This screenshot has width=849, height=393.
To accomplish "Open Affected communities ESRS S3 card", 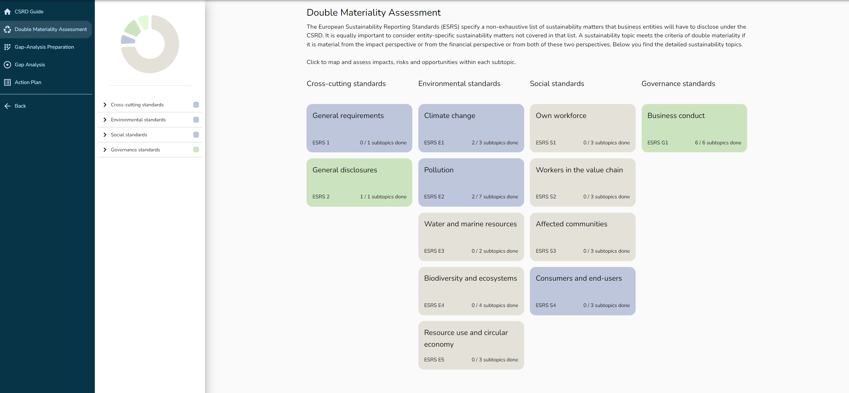I will 583,237.
